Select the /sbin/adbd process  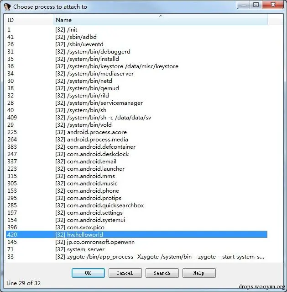click(136, 37)
